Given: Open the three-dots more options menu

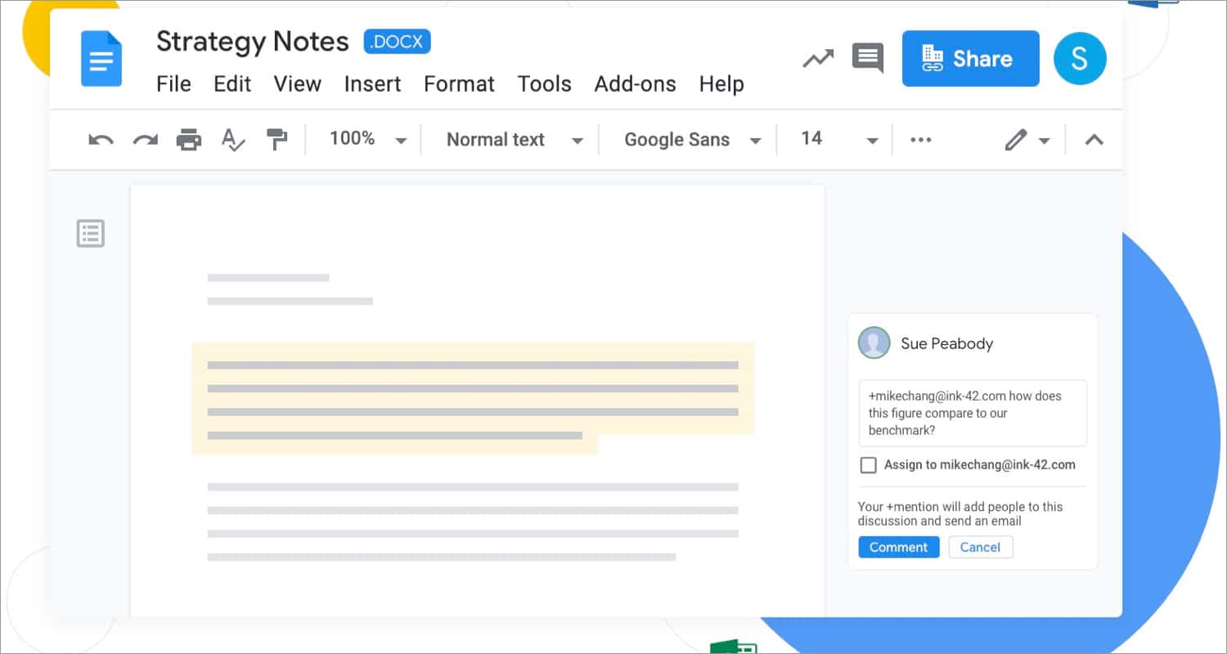Looking at the screenshot, I should click(x=921, y=140).
